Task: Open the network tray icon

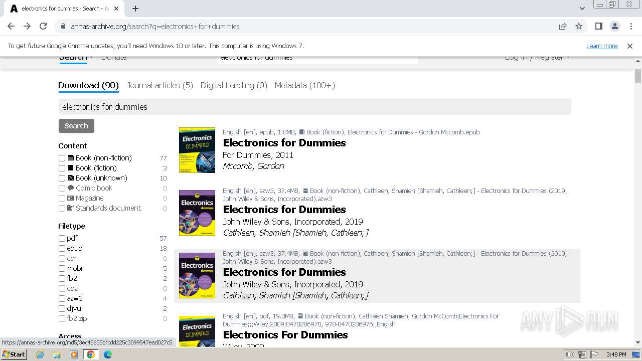Action: click(x=582, y=354)
